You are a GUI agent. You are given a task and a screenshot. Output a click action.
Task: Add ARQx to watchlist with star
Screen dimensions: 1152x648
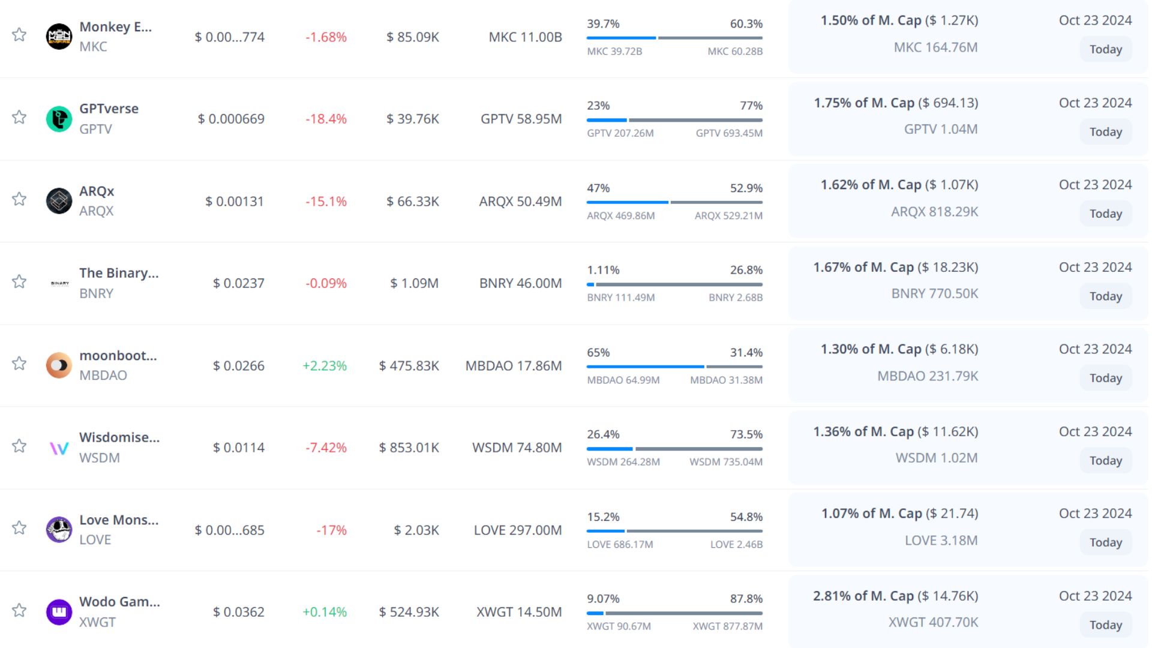tap(19, 199)
